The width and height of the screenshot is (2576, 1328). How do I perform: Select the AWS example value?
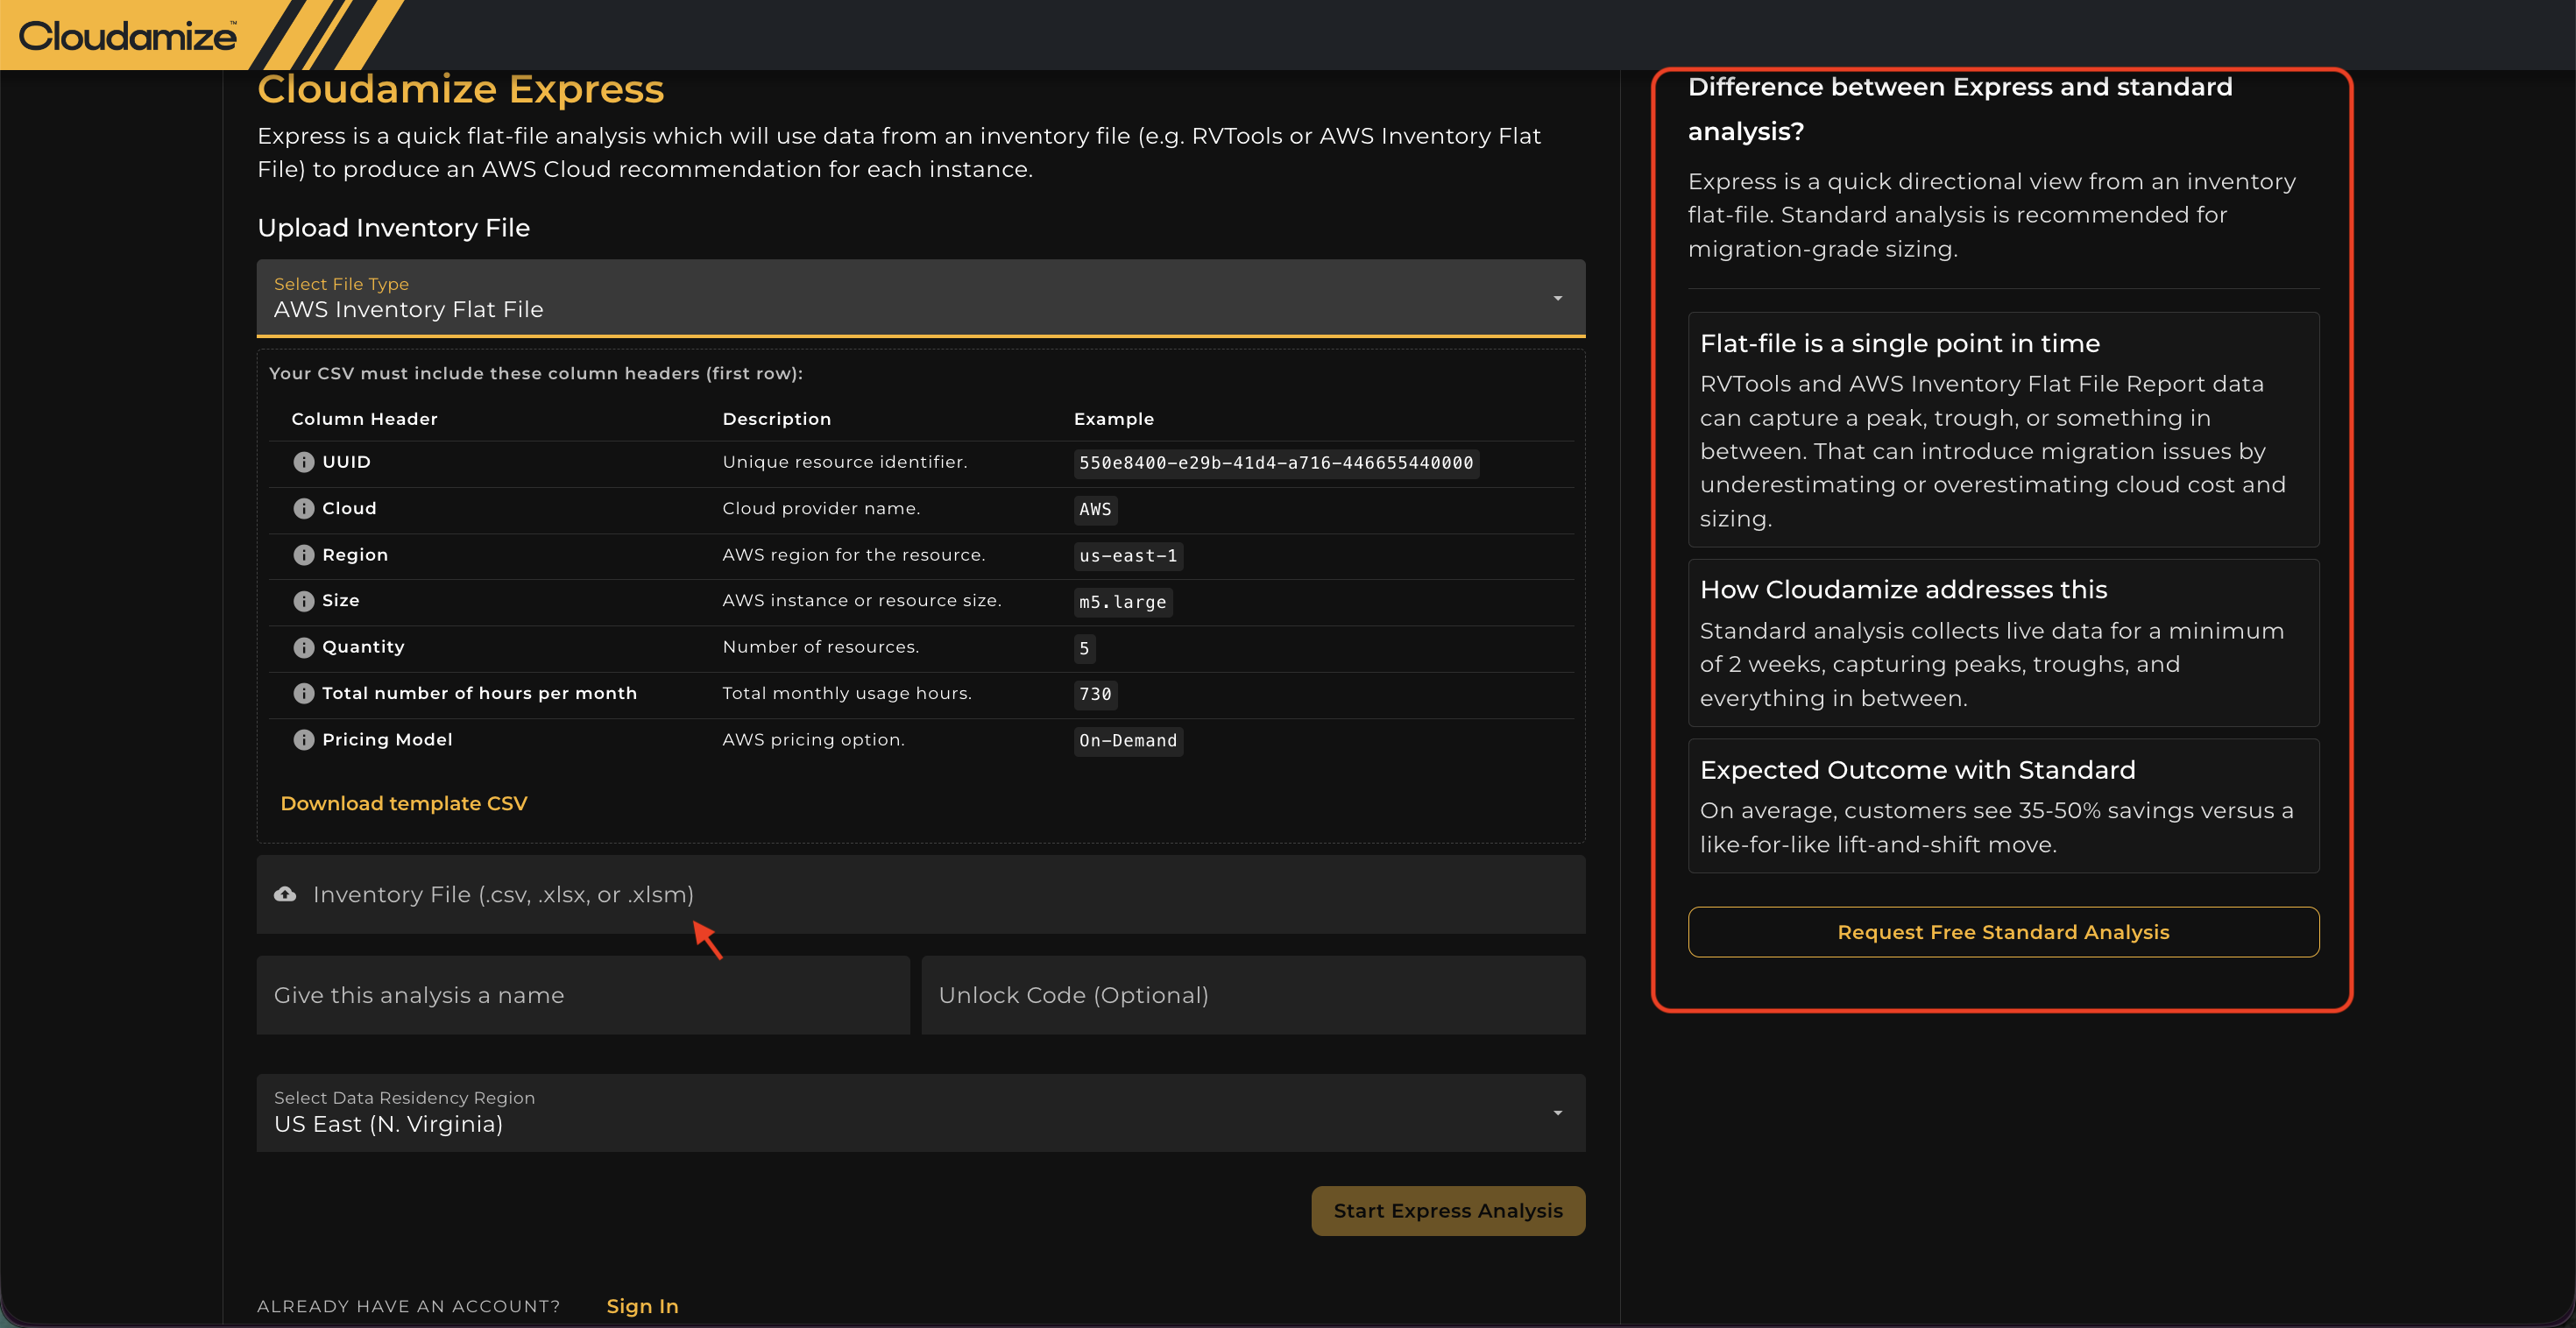click(x=1095, y=510)
